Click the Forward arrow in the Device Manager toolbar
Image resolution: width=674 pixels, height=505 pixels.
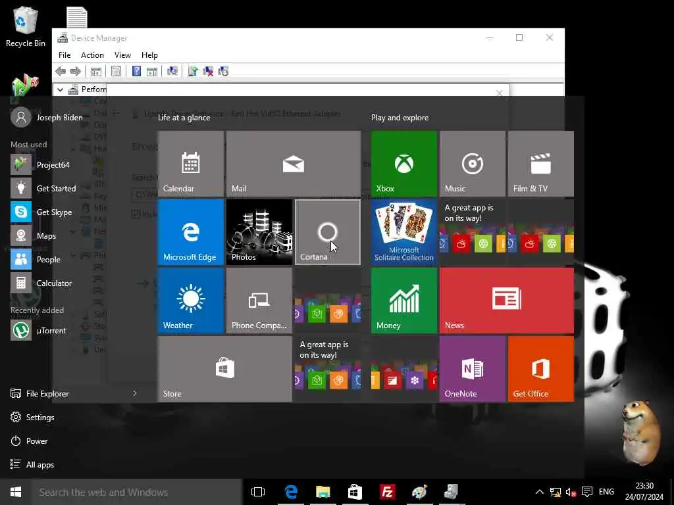pos(76,71)
